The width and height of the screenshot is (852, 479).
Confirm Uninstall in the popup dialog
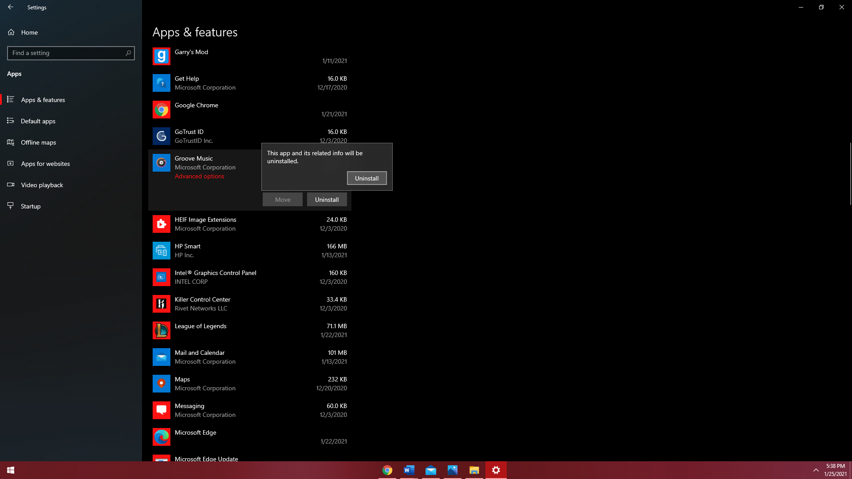click(x=367, y=178)
